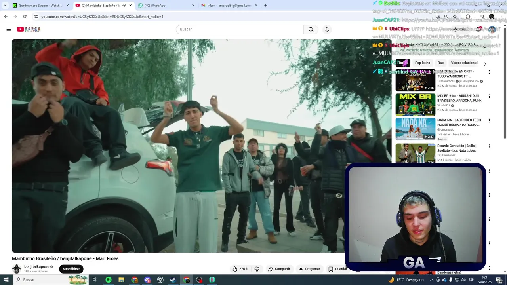Mute the Mambinho Brasileño tab audio
Viewport: 507px width, 285px height.
click(x=124, y=6)
